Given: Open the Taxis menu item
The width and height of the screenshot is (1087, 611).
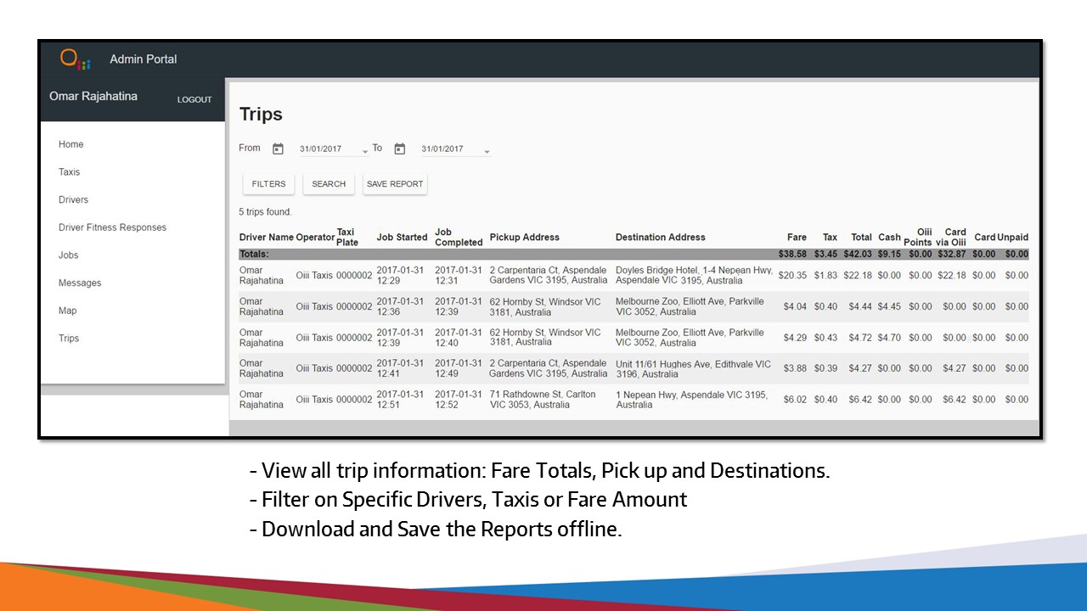Looking at the screenshot, I should [70, 172].
